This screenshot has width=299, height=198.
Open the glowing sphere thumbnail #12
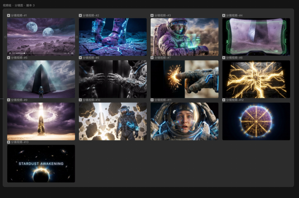click(x=256, y=121)
